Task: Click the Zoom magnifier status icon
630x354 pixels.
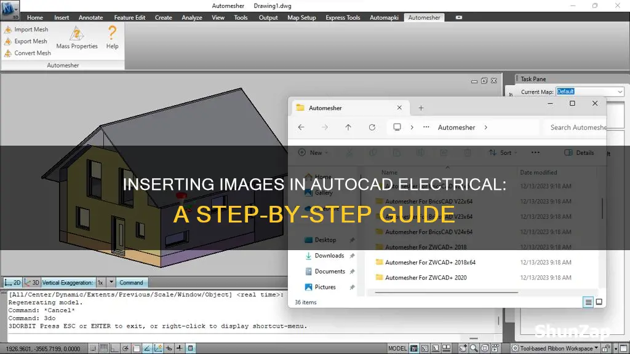Action: pyautogui.click(x=474, y=348)
